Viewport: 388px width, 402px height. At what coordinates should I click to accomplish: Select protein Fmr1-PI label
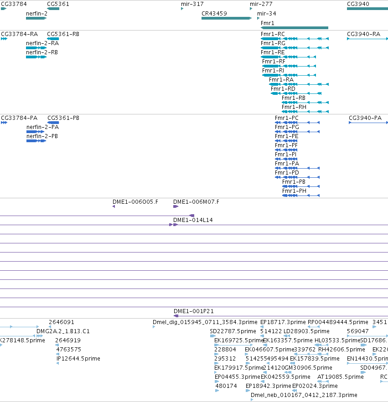click(x=285, y=155)
